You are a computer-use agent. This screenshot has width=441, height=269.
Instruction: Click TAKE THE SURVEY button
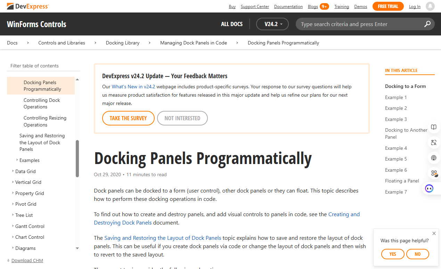(128, 118)
